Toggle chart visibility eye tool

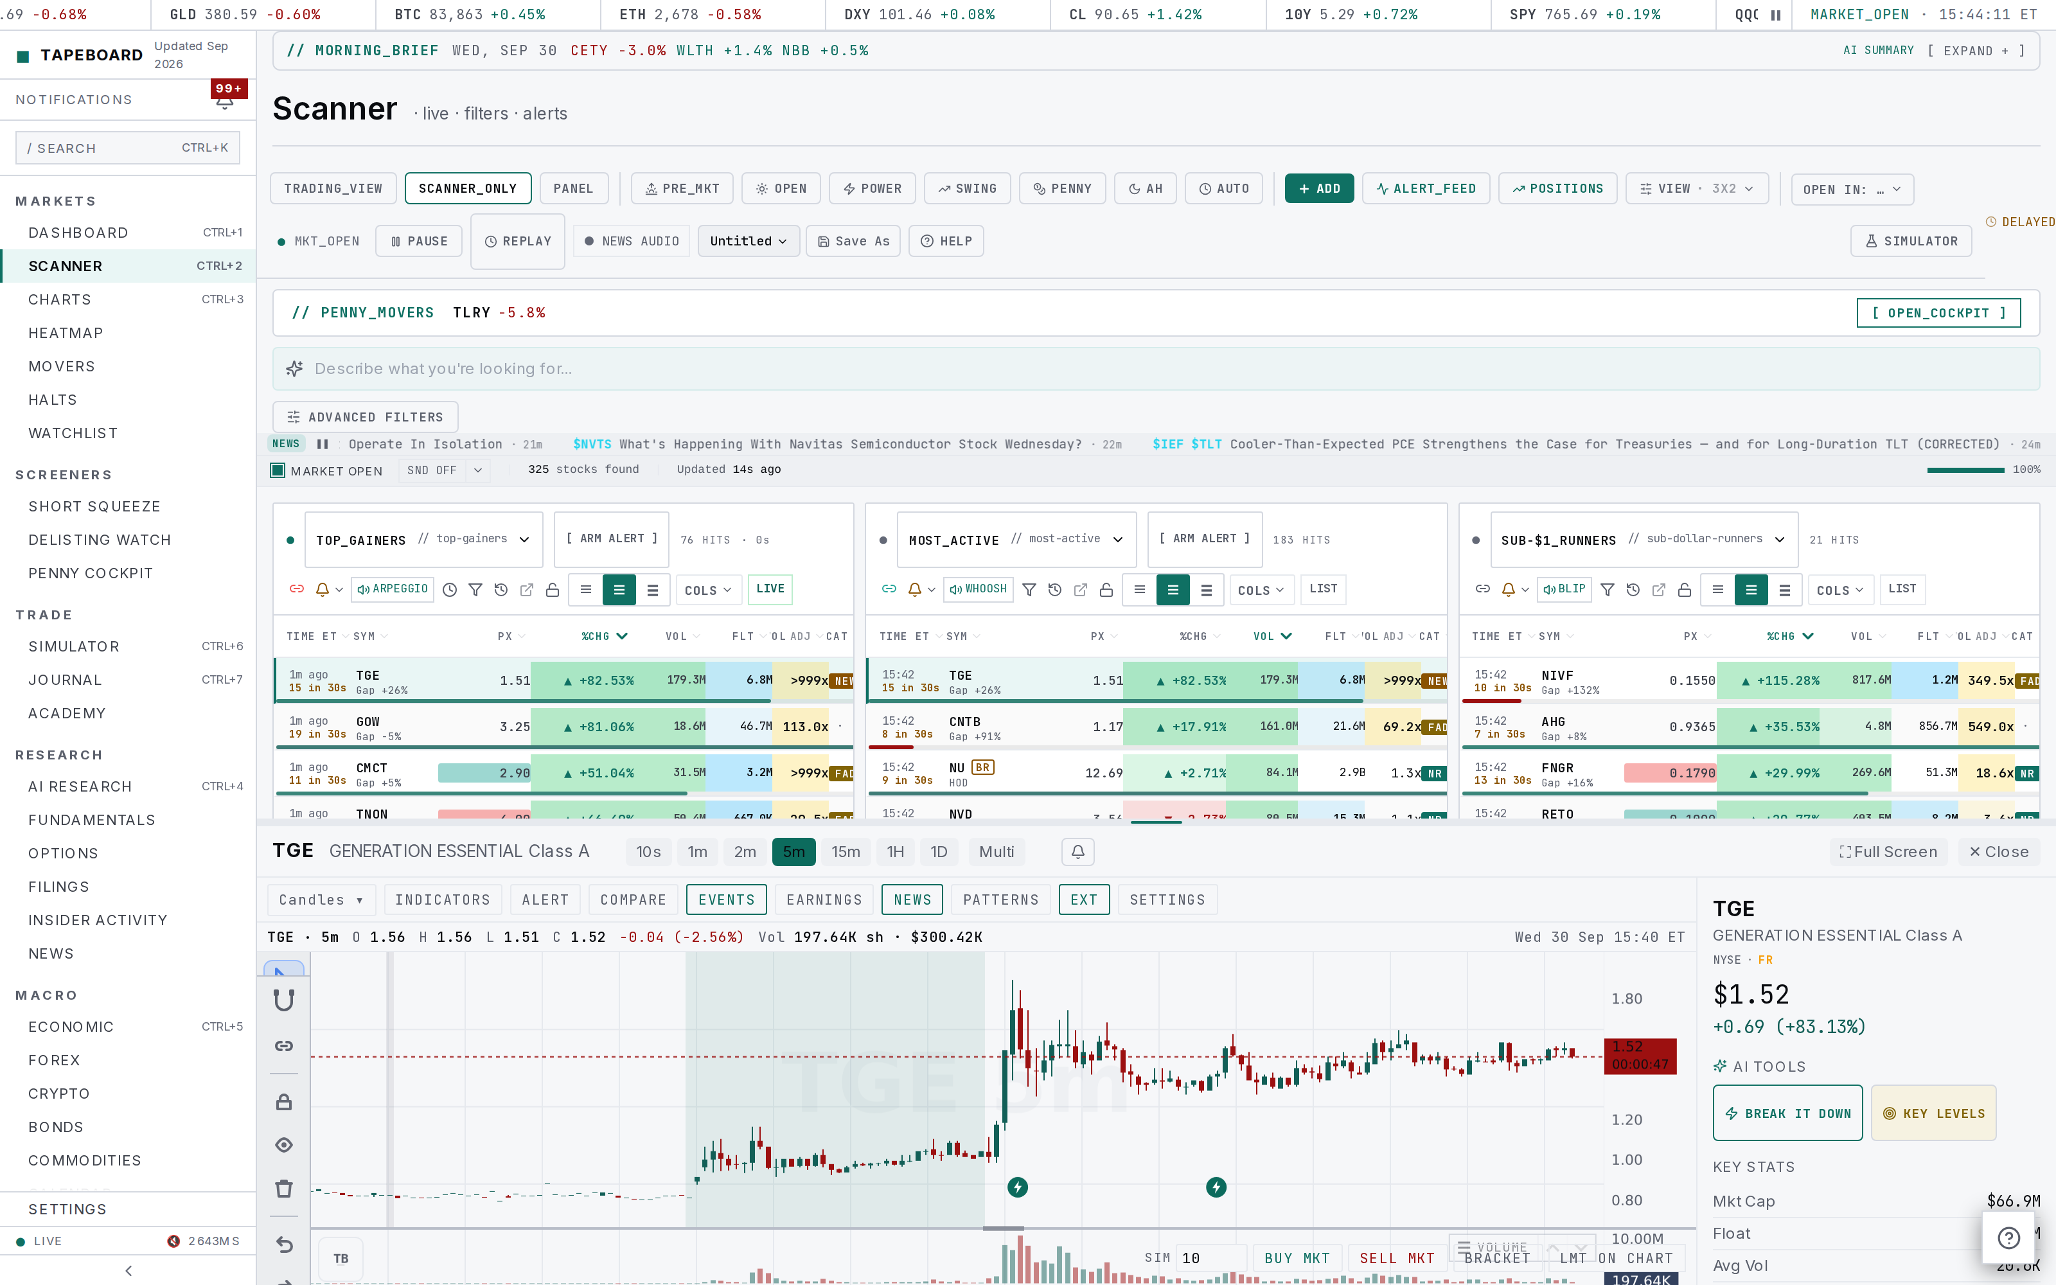click(284, 1145)
